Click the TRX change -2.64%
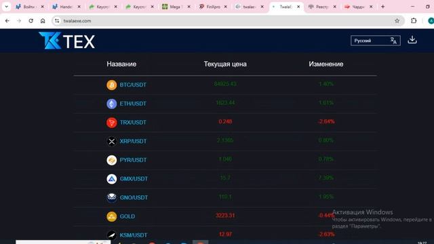434x244 pixels. [x=326, y=122]
